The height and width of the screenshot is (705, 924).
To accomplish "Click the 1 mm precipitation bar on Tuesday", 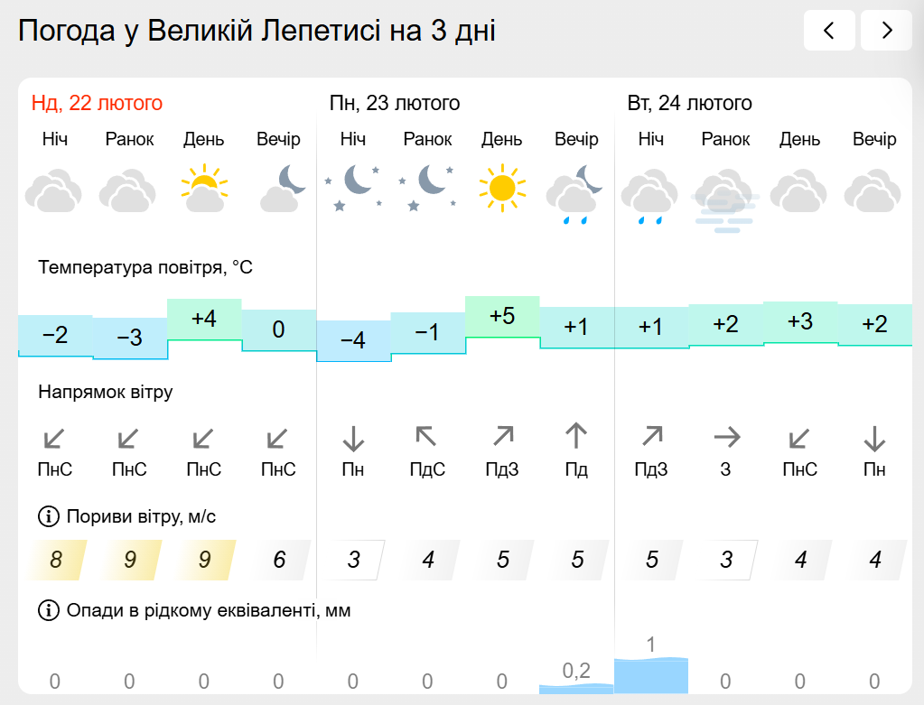I will coord(650,674).
